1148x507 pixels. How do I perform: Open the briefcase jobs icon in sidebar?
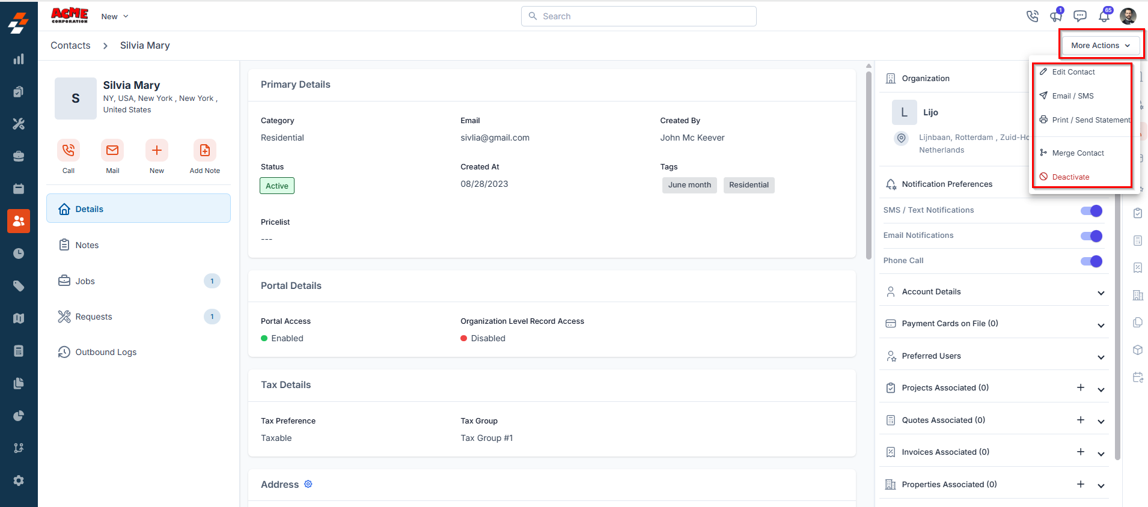coord(19,156)
